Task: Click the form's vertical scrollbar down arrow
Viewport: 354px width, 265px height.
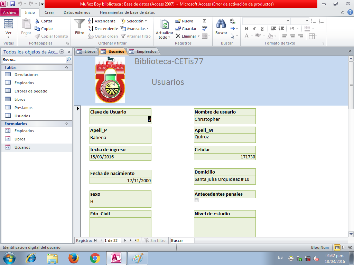Action: coord(351,234)
